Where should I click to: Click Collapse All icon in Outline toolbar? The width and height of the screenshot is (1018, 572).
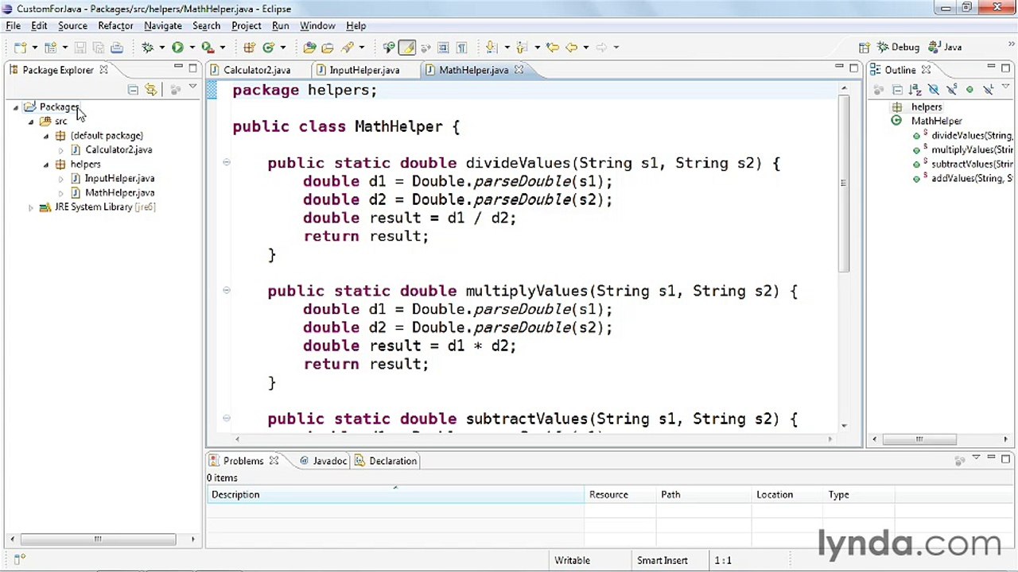coord(897,90)
